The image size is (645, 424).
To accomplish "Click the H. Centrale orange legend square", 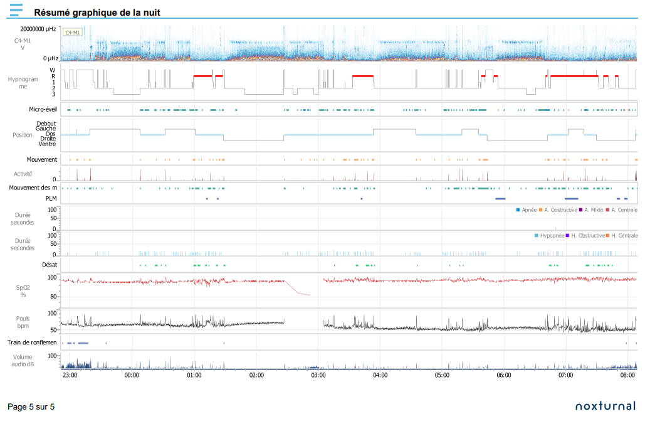I will [x=607, y=235].
